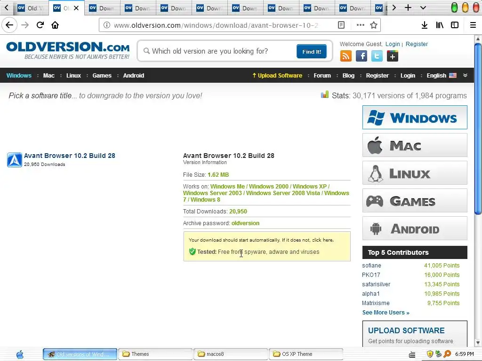Close the active tab
The height and width of the screenshot is (361, 482).
point(76,8)
